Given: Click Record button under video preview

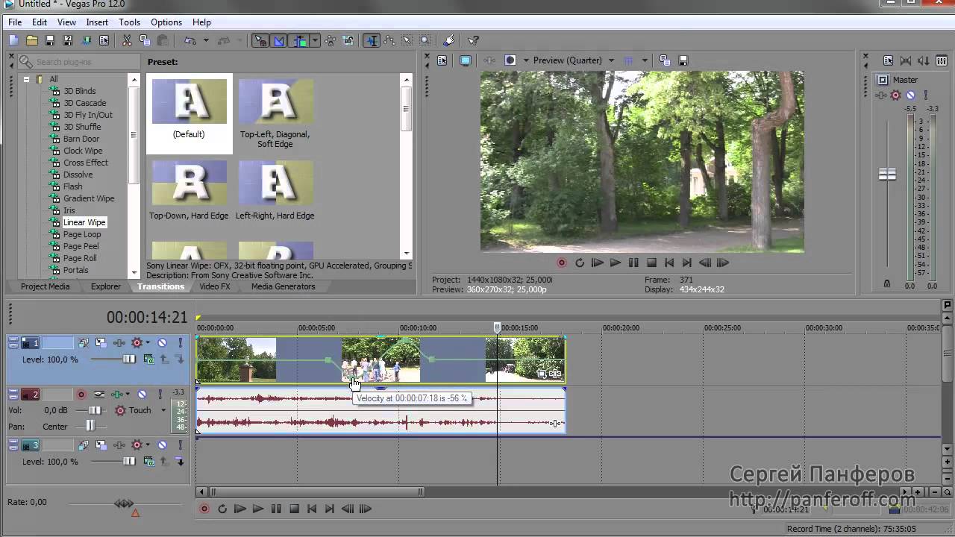Looking at the screenshot, I should coord(562,263).
